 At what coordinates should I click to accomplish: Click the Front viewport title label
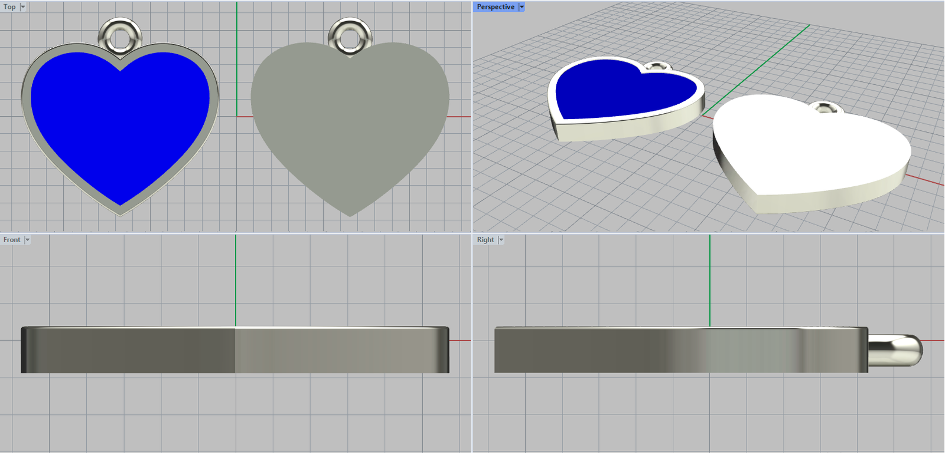point(12,240)
